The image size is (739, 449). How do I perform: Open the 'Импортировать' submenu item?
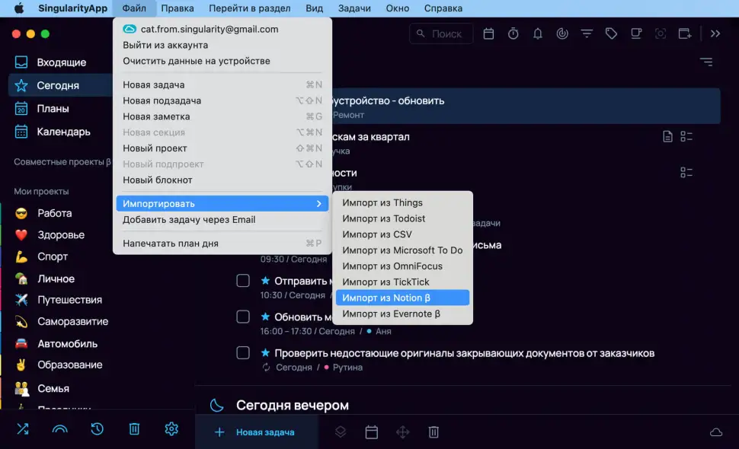pos(222,204)
